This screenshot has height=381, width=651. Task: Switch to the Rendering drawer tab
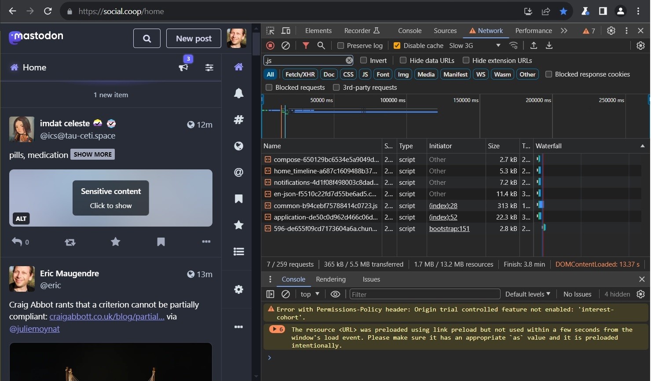coord(330,279)
